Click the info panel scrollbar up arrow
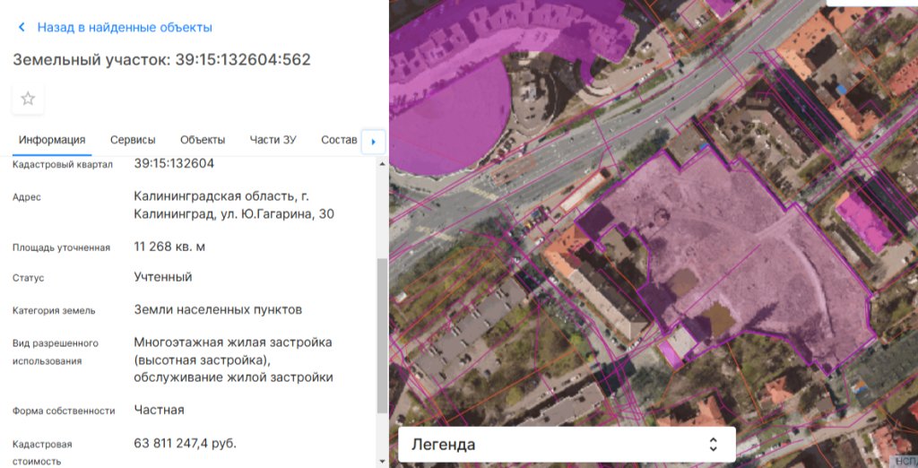The image size is (918, 468). point(383,163)
